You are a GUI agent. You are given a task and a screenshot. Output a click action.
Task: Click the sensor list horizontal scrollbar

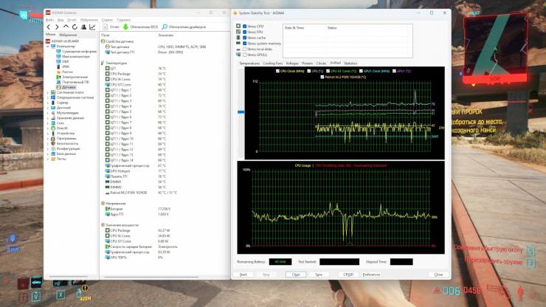click(151, 277)
